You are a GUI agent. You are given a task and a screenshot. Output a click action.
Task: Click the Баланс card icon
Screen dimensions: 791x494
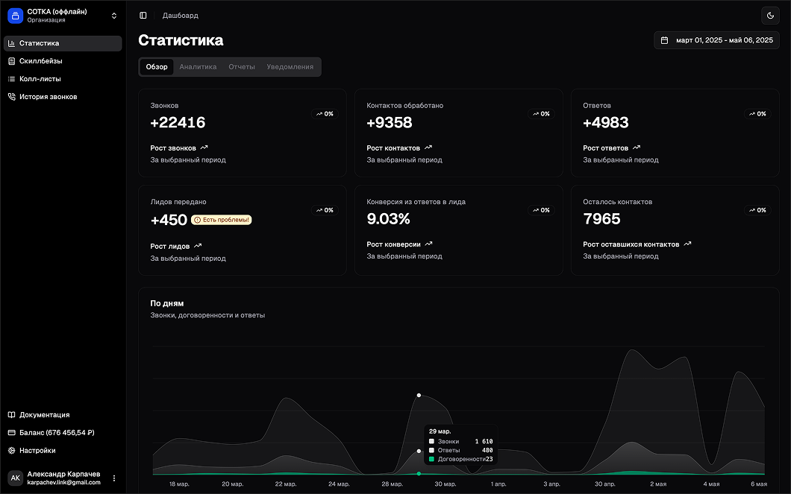(x=11, y=433)
